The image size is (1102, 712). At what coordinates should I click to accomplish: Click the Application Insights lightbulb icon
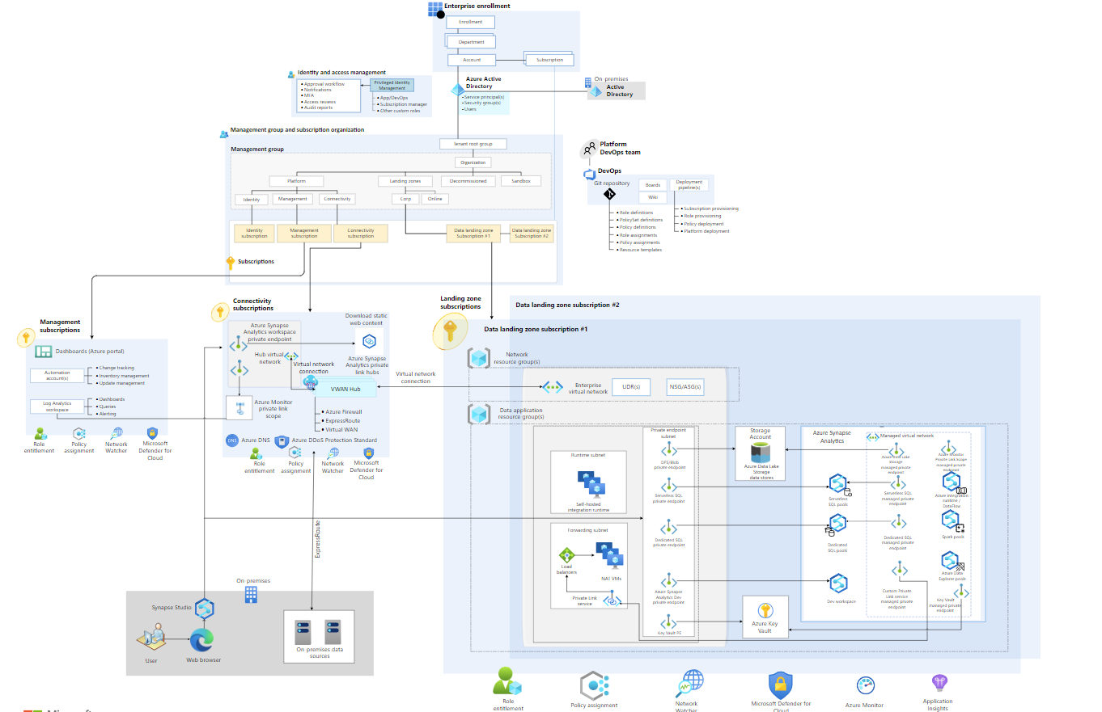point(939,684)
